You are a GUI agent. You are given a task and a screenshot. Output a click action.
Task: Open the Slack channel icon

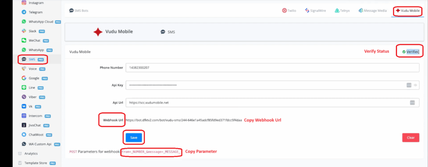pyautogui.click(x=25, y=31)
